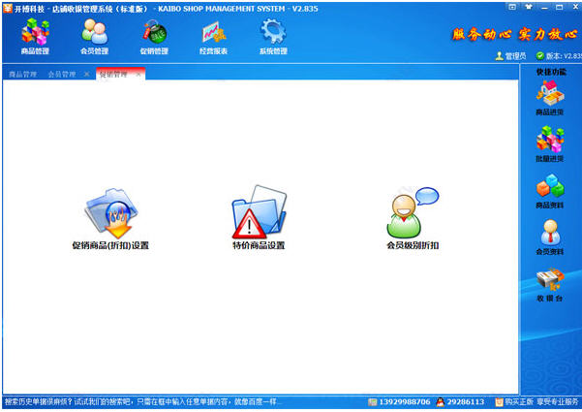Open 特价商品设置 warning folder icon
The image size is (582, 412).
tap(259, 212)
